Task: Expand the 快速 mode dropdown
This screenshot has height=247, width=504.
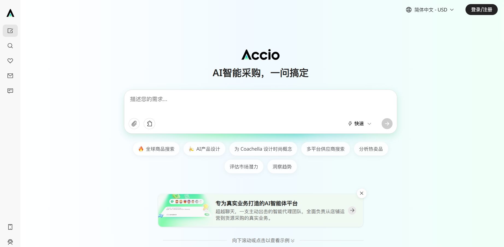Action: [359, 124]
